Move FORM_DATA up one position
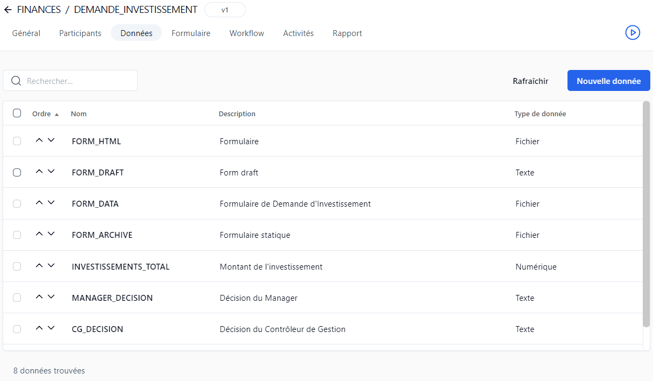The height and width of the screenshot is (381, 653). (39, 203)
